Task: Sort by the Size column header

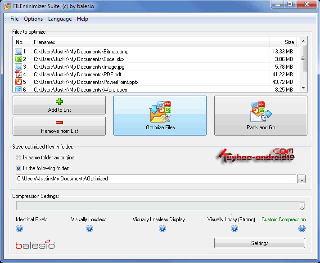Action: click(283, 42)
